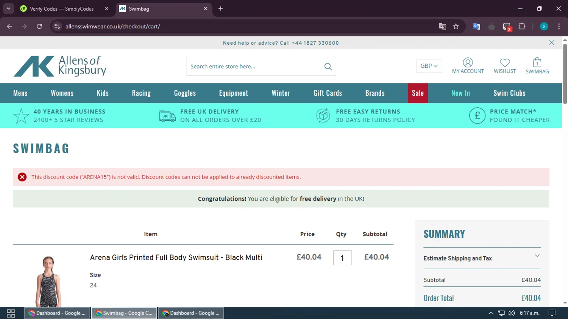568x319 pixels.
Task: Open the Brands menu
Action: [375, 93]
